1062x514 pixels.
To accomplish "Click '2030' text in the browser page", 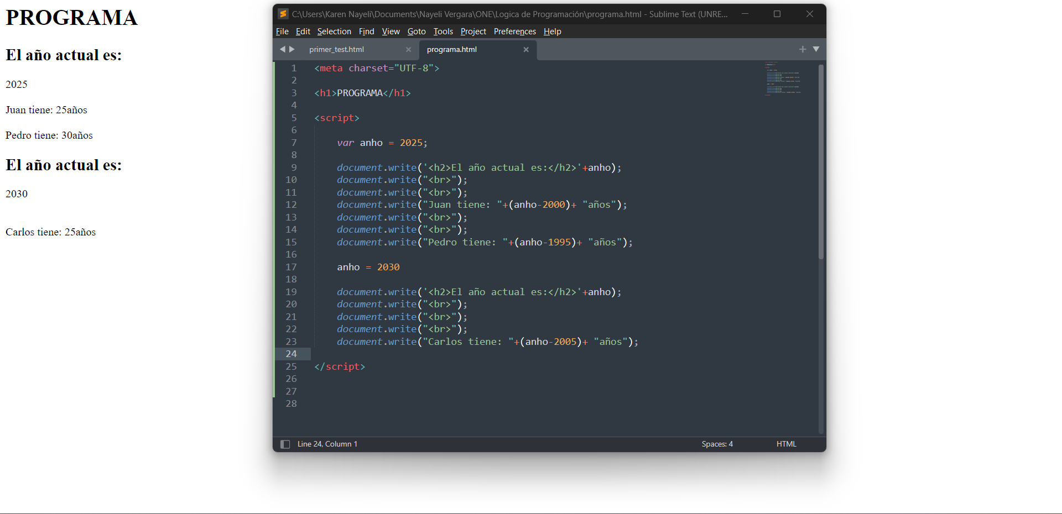I will tap(17, 194).
